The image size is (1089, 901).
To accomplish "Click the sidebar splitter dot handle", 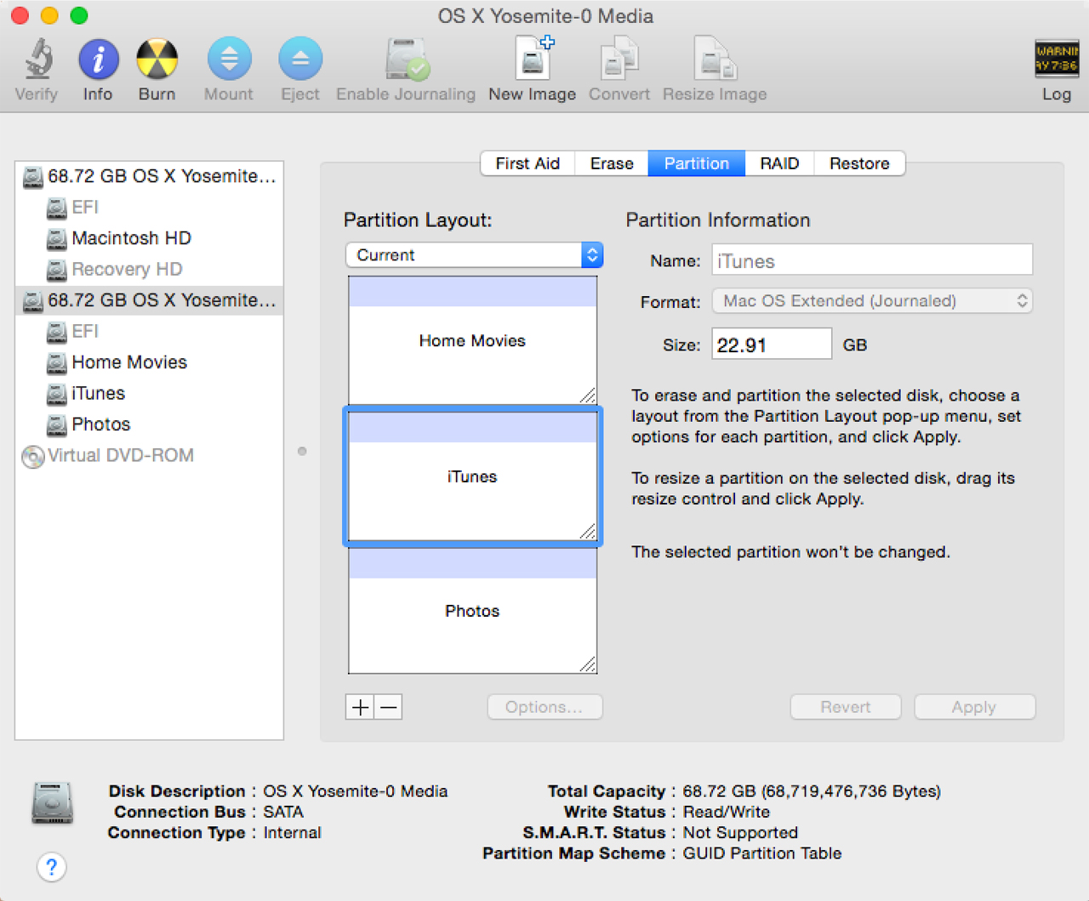I will [302, 451].
